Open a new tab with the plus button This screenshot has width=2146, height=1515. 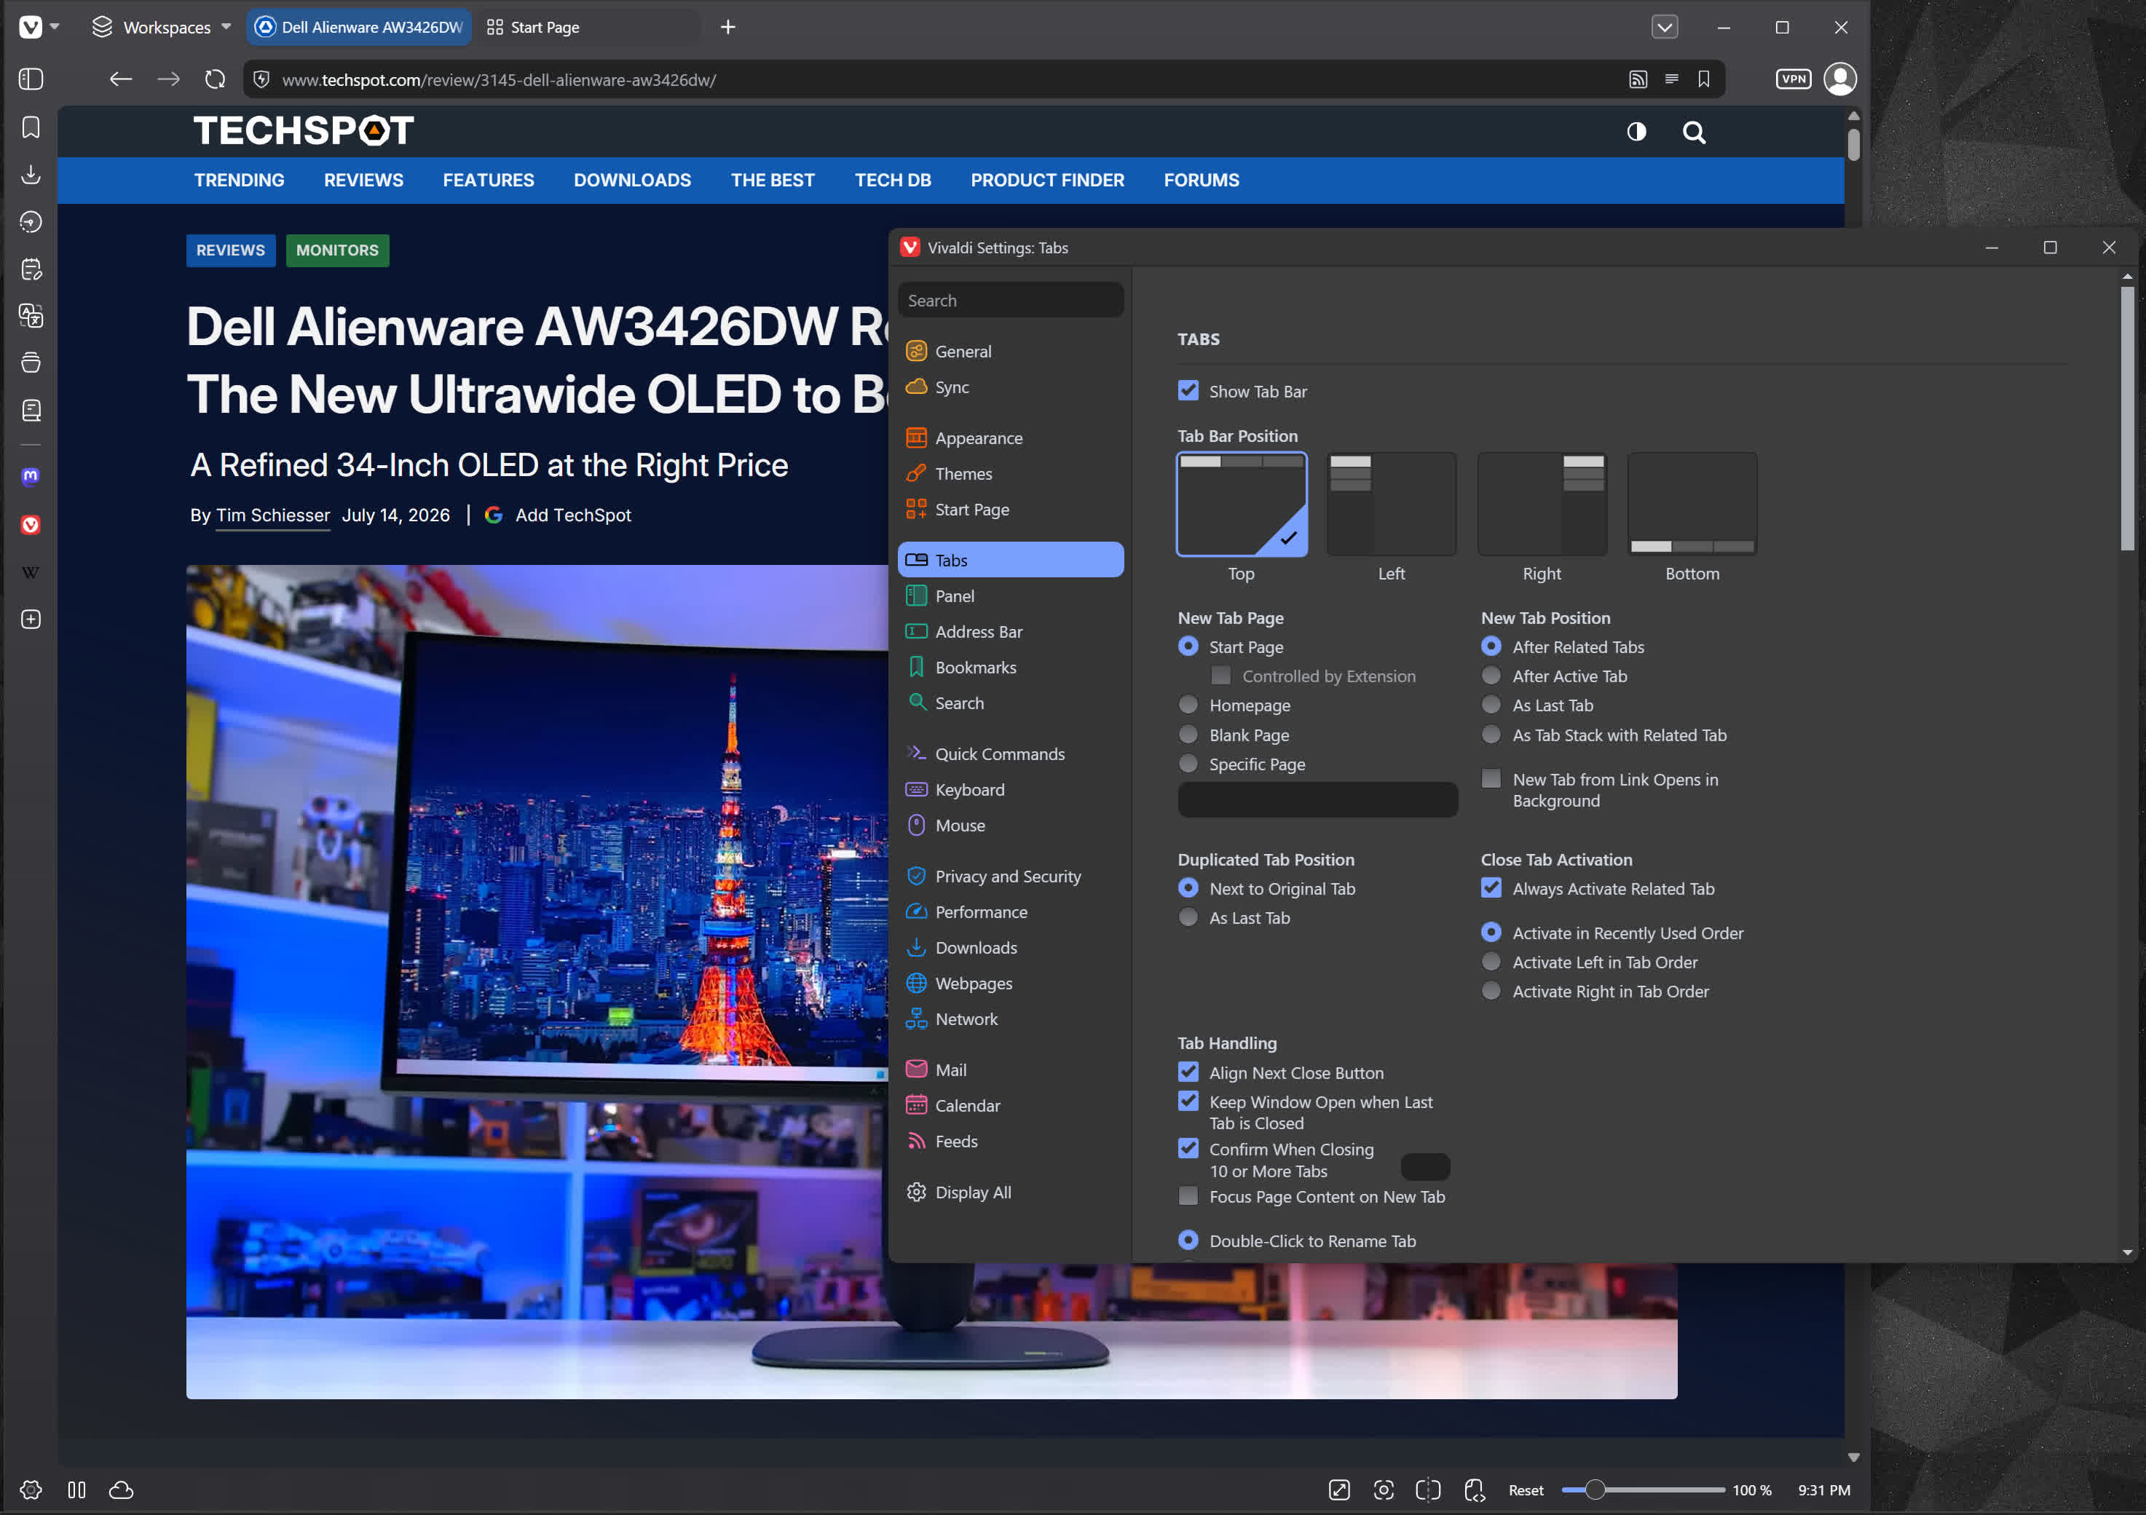tap(728, 27)
